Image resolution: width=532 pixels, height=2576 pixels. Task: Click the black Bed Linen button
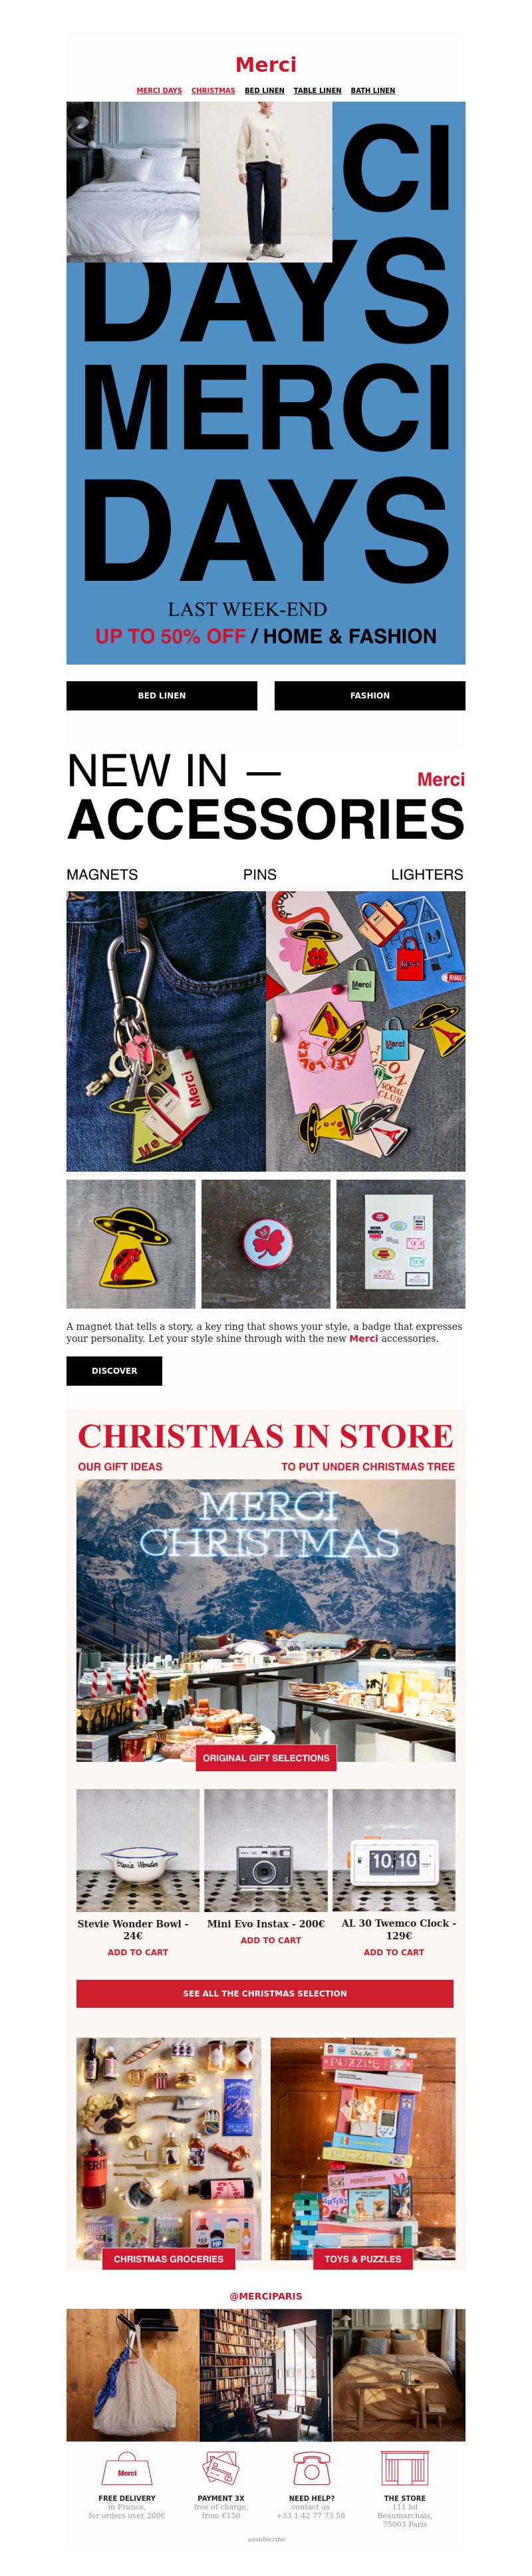(x=162, y=695)
